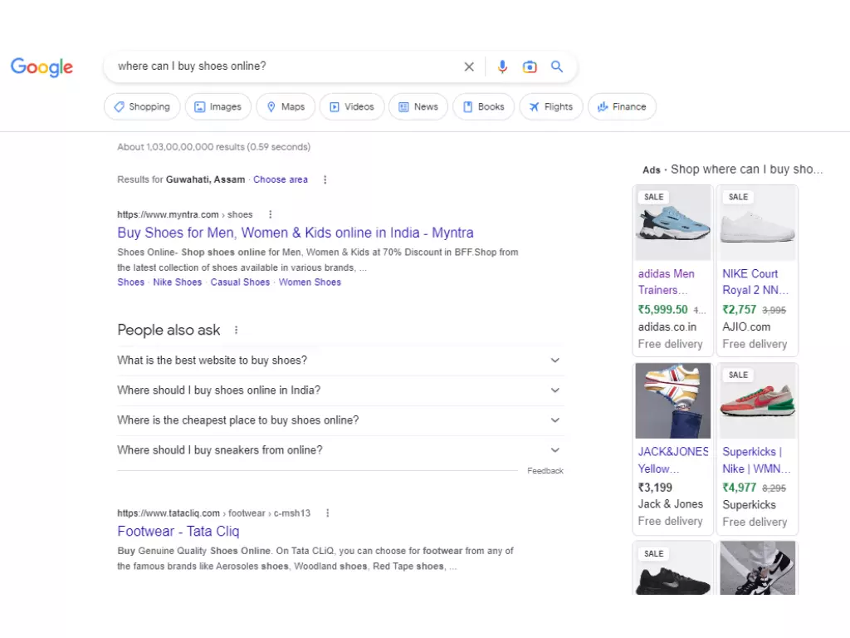Click the red Superkicks Nike shoe image

(x=757, y=401)
